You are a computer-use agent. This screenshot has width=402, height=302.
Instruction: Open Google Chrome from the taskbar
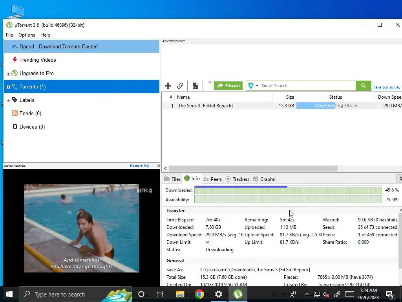[x=199, y=294]
